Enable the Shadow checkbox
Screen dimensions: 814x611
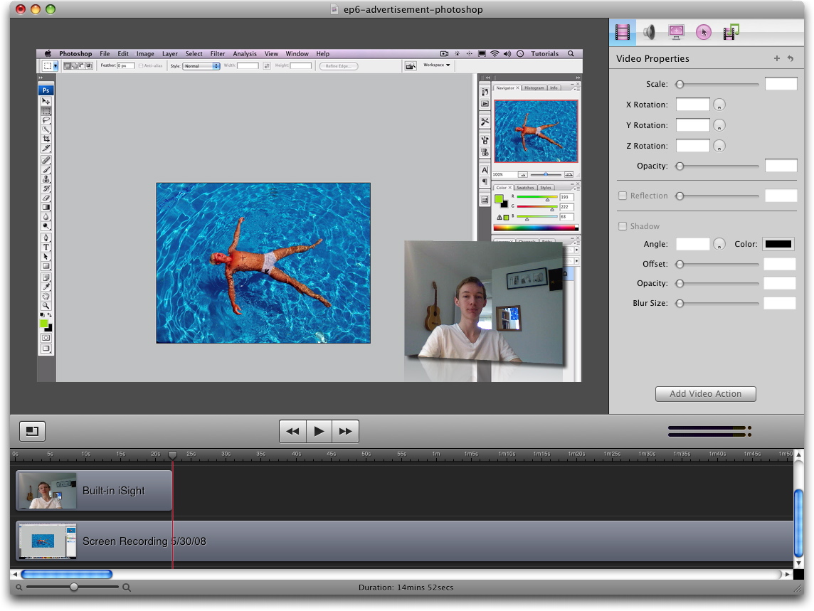coord(623,226)
